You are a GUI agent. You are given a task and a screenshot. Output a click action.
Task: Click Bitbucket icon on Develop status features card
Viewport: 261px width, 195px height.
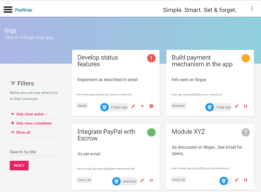pos(104,107)
